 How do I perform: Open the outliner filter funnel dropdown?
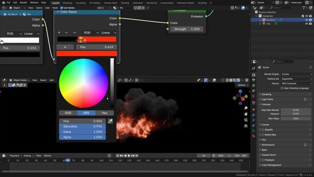click(305, 8)
